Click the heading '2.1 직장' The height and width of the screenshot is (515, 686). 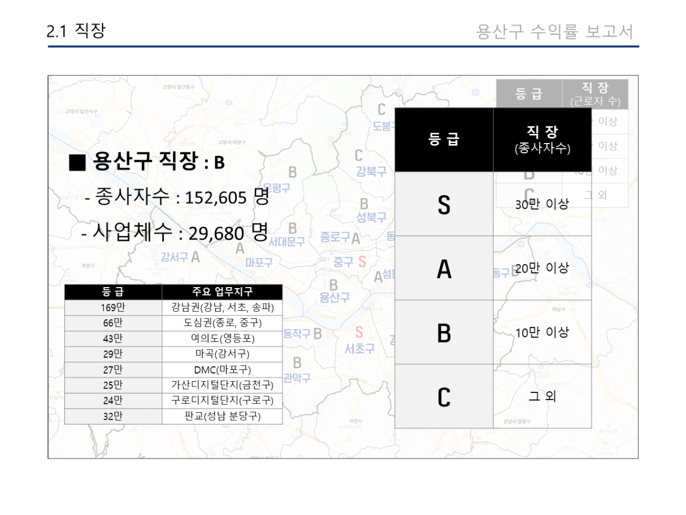pyautogui.click(x=76, y=31)
